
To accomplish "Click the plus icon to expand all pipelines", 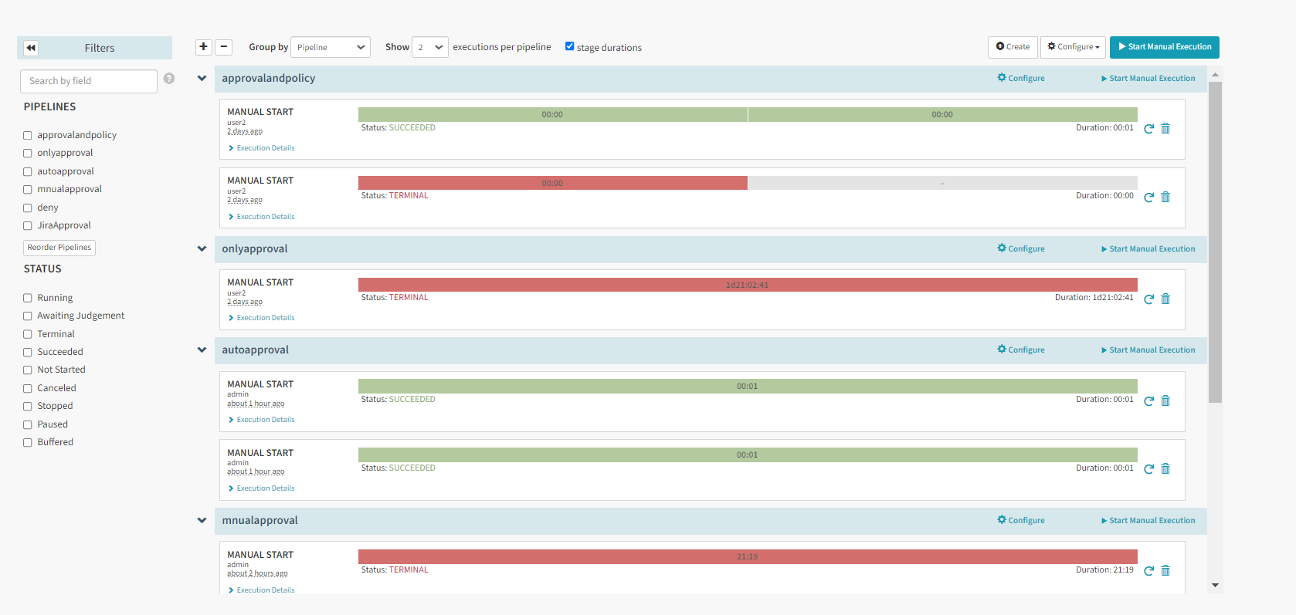I will pyautogui.click(x=203, y=47).
